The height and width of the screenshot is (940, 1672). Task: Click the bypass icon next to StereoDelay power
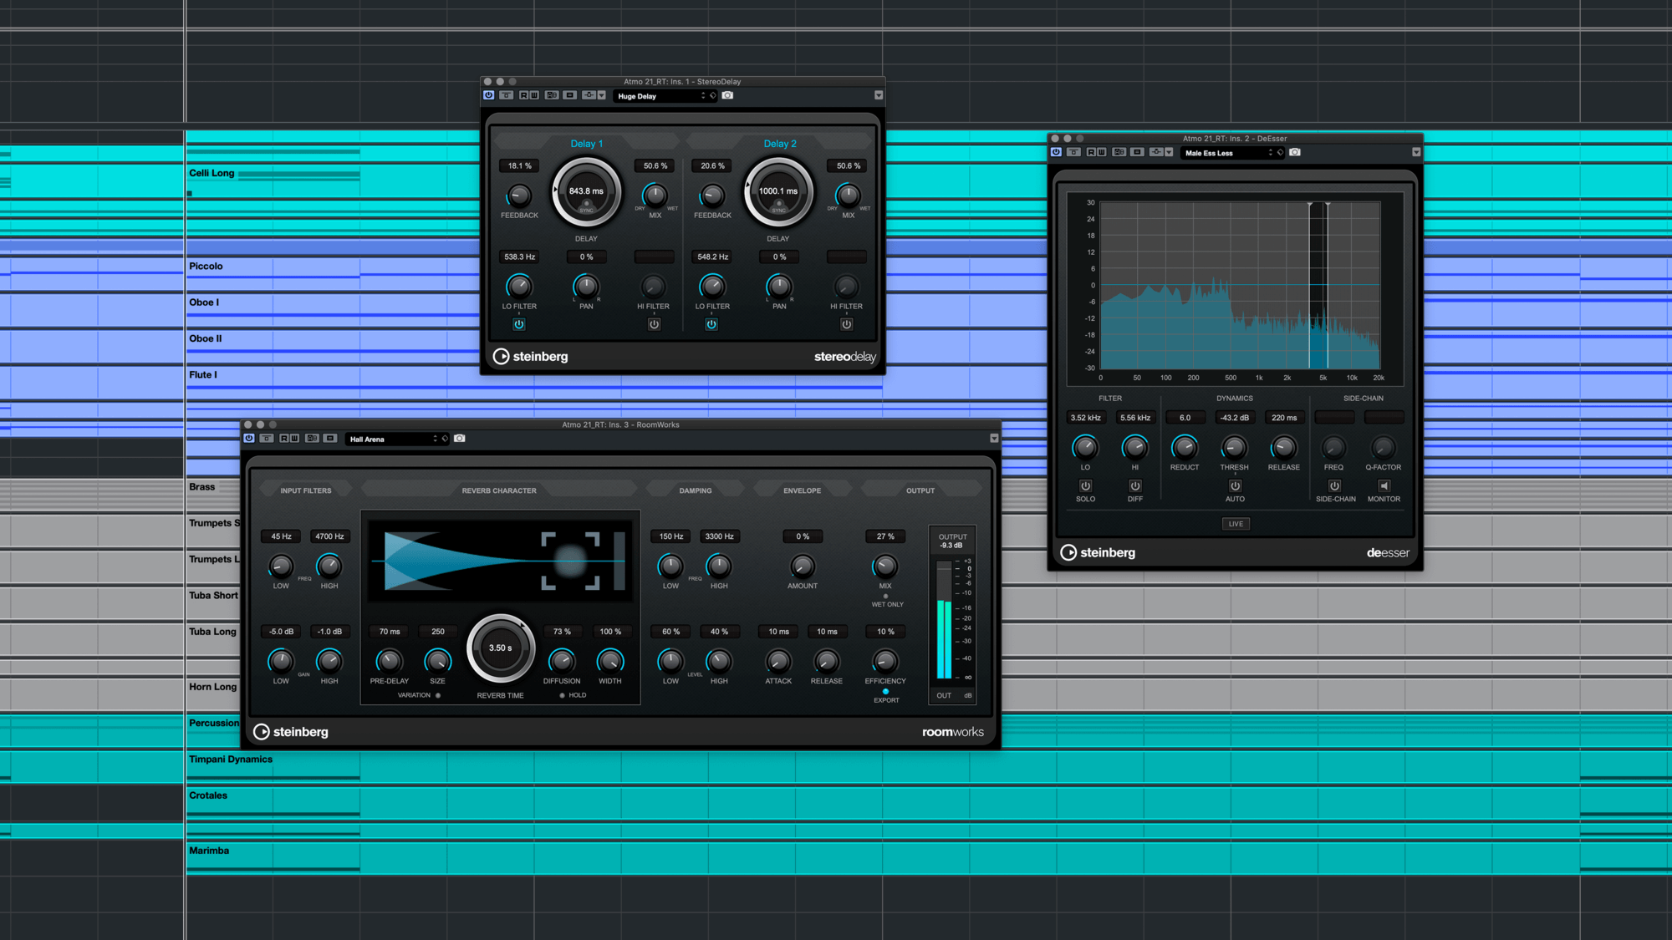tap(507, 95)
